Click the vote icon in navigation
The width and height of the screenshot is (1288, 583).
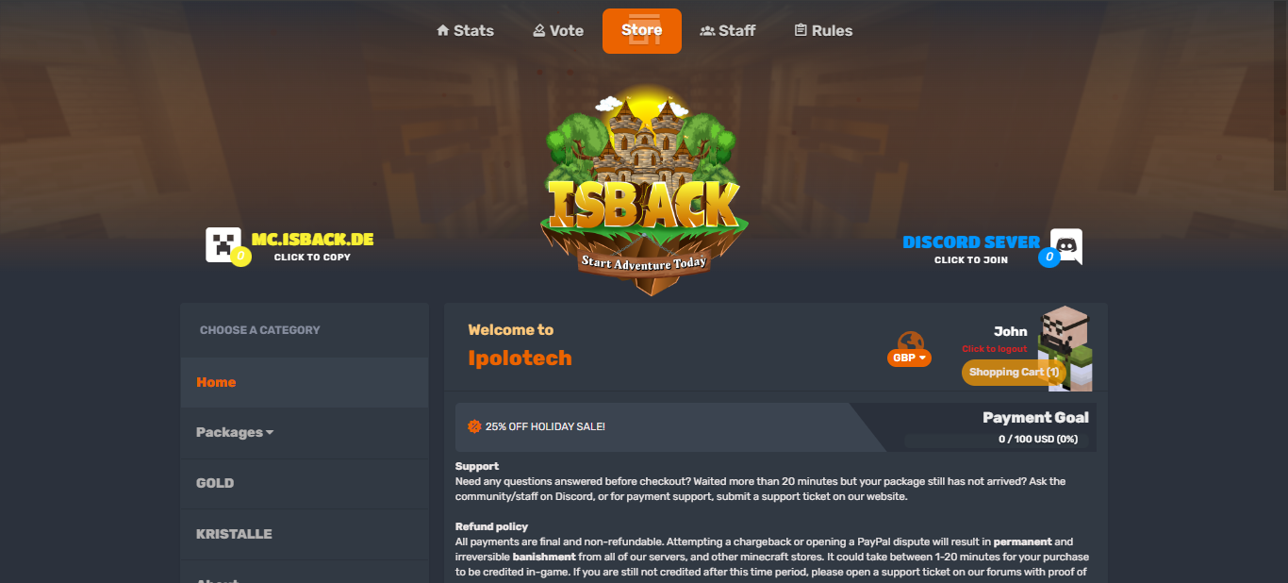coord(538,30)
